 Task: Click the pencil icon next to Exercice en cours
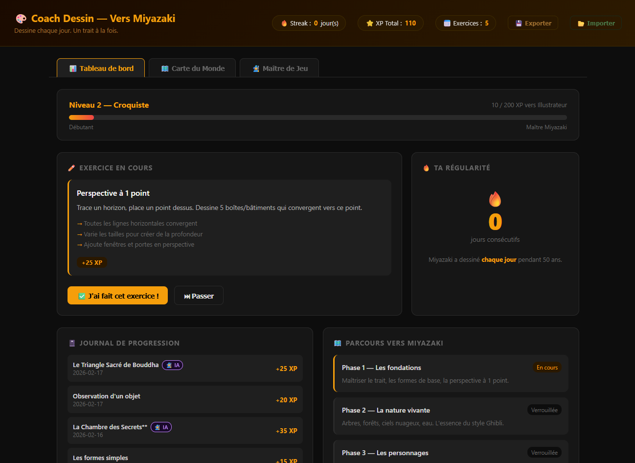click(71, 168)
